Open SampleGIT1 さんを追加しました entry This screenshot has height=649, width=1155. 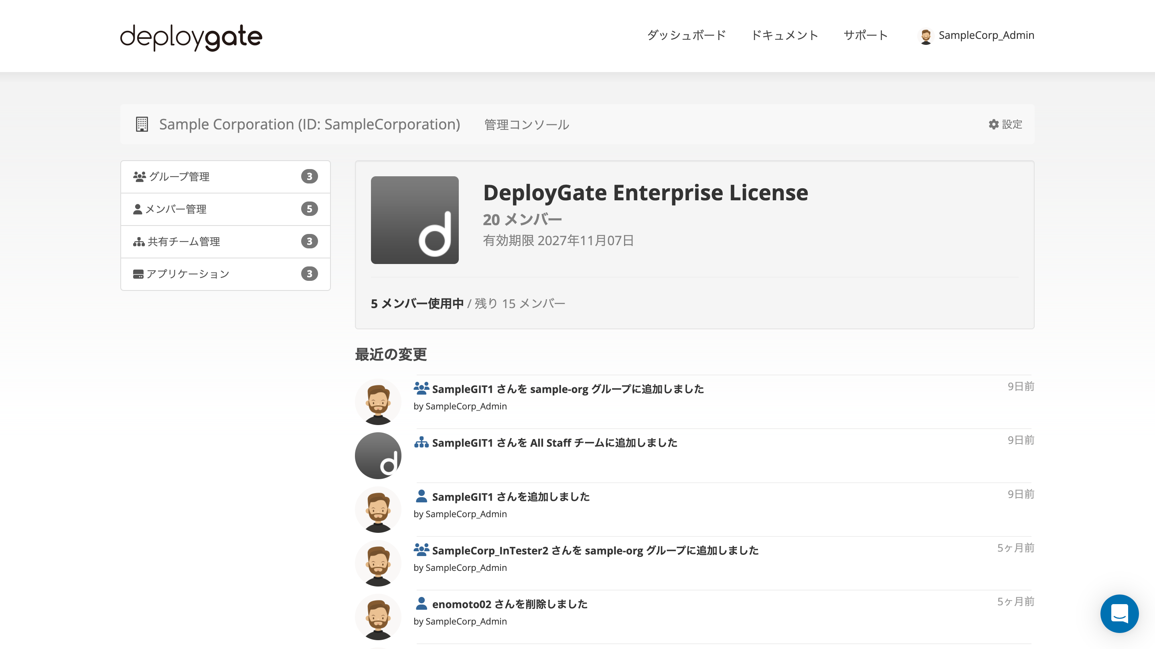(x=511, y=497)
